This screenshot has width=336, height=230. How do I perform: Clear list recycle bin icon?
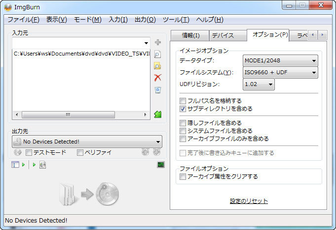158,90
